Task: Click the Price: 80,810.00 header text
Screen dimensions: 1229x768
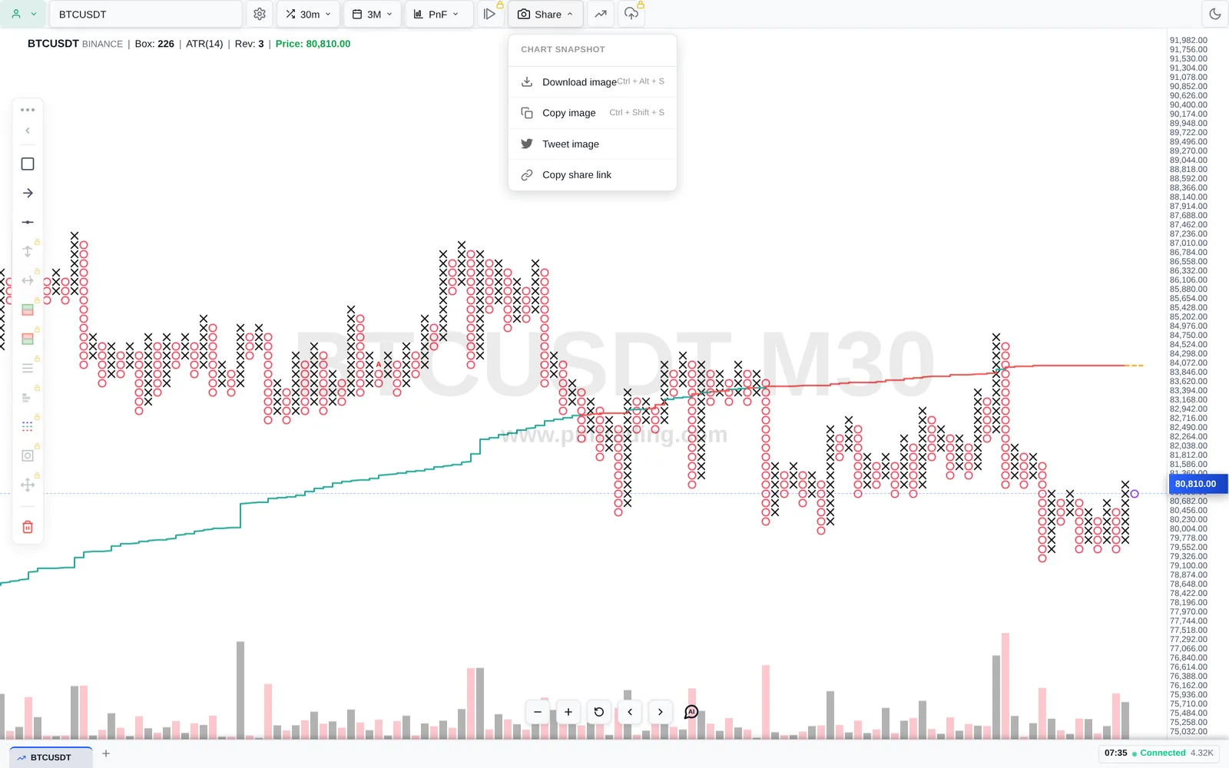Action: point(313,44)
